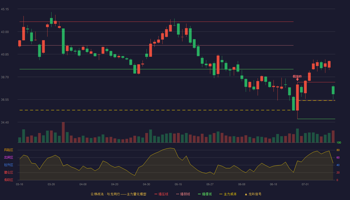Click the tallest red volume bar
Viewport: 350px width, 200px height.
click(63, 132)
